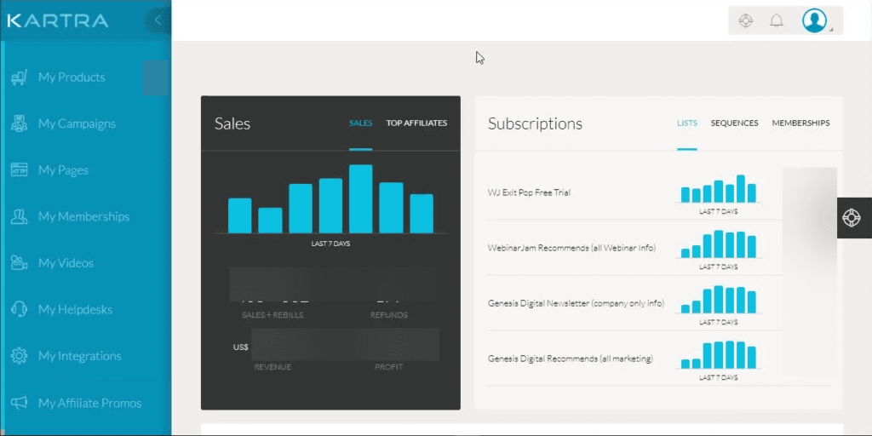Image resolution: width=872 pixels, height=436 pixels.
Task: Click the Genesis Digital Newsletter mini chart
Action: click(x=719, y=299)
